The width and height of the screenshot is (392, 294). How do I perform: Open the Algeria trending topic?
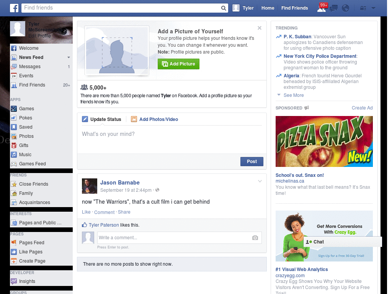(x=291, y=76)
